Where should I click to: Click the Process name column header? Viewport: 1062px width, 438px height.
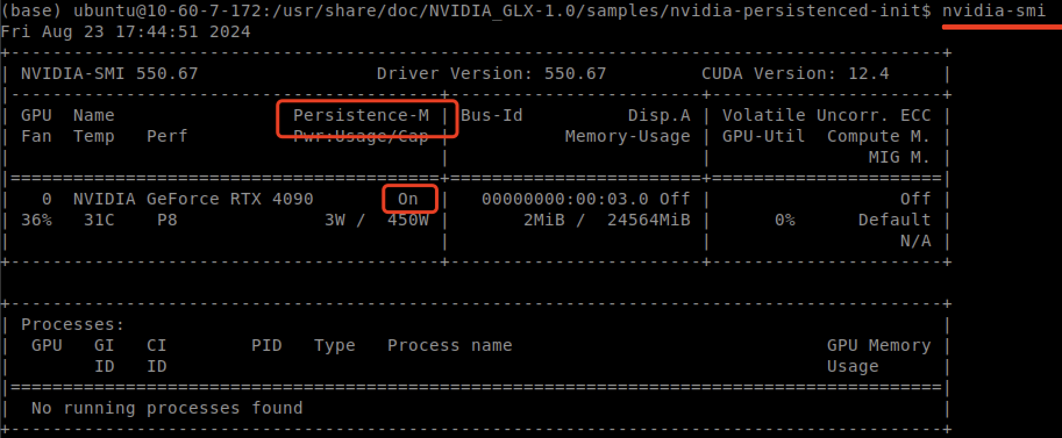coord(450,346)
